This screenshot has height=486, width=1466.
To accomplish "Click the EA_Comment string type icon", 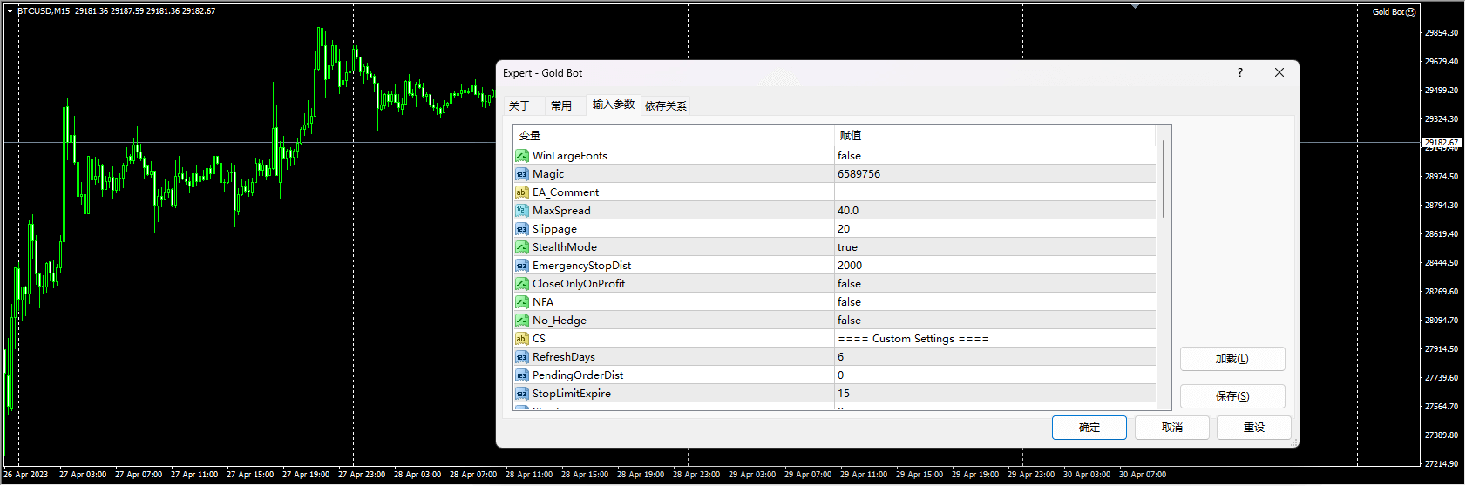I will 521,192.
